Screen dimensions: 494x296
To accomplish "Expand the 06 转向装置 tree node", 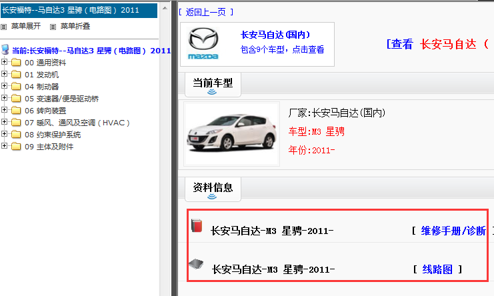I will (4, 109).
